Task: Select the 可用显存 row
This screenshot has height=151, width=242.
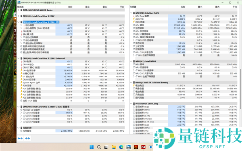Action: pyautogui.click(x=185, y=49)
